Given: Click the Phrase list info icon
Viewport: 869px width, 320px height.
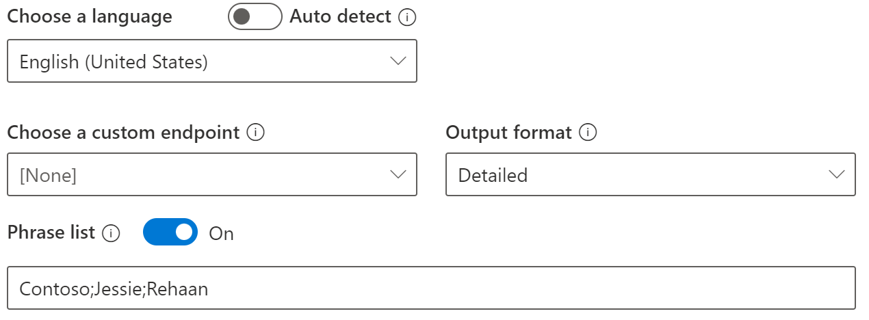Looking at the screenshot, I should pyautogui.click(x=111, y=233).
